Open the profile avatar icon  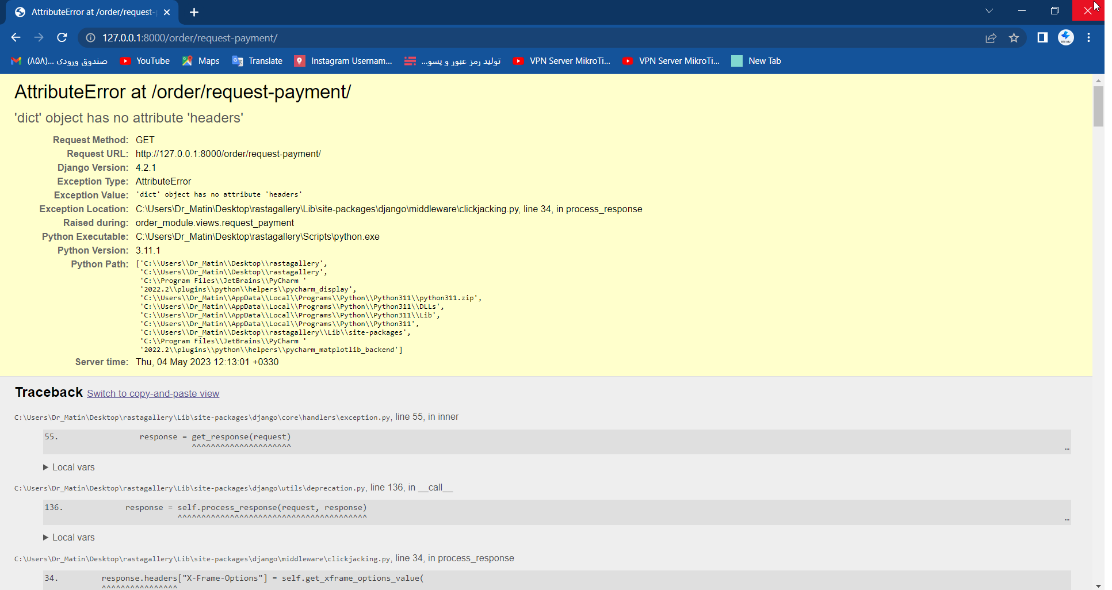tap(1065, 37)
